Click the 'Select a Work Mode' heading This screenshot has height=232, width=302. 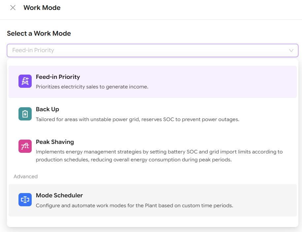pos(39,33)
